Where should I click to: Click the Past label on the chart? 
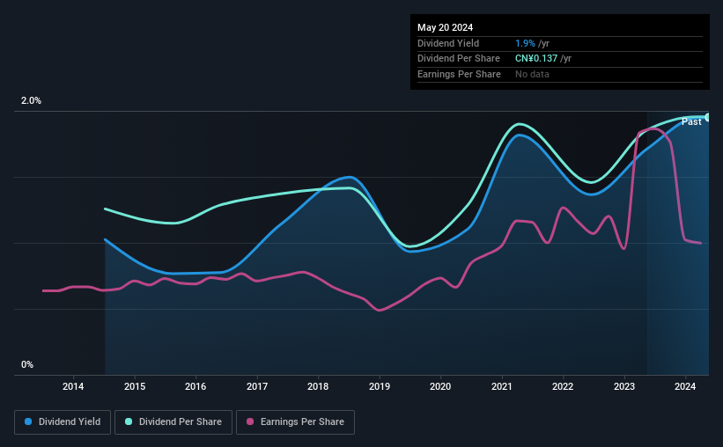(691, 121)
